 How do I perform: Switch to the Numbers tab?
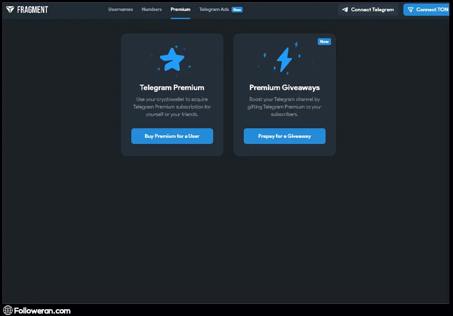tap(152, 9)
